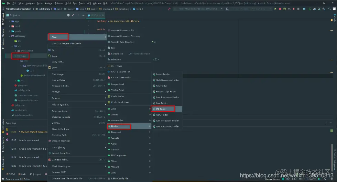Open the run configuration dropdown
Screen dimensions: 337x182
click(x=198, y=9)
